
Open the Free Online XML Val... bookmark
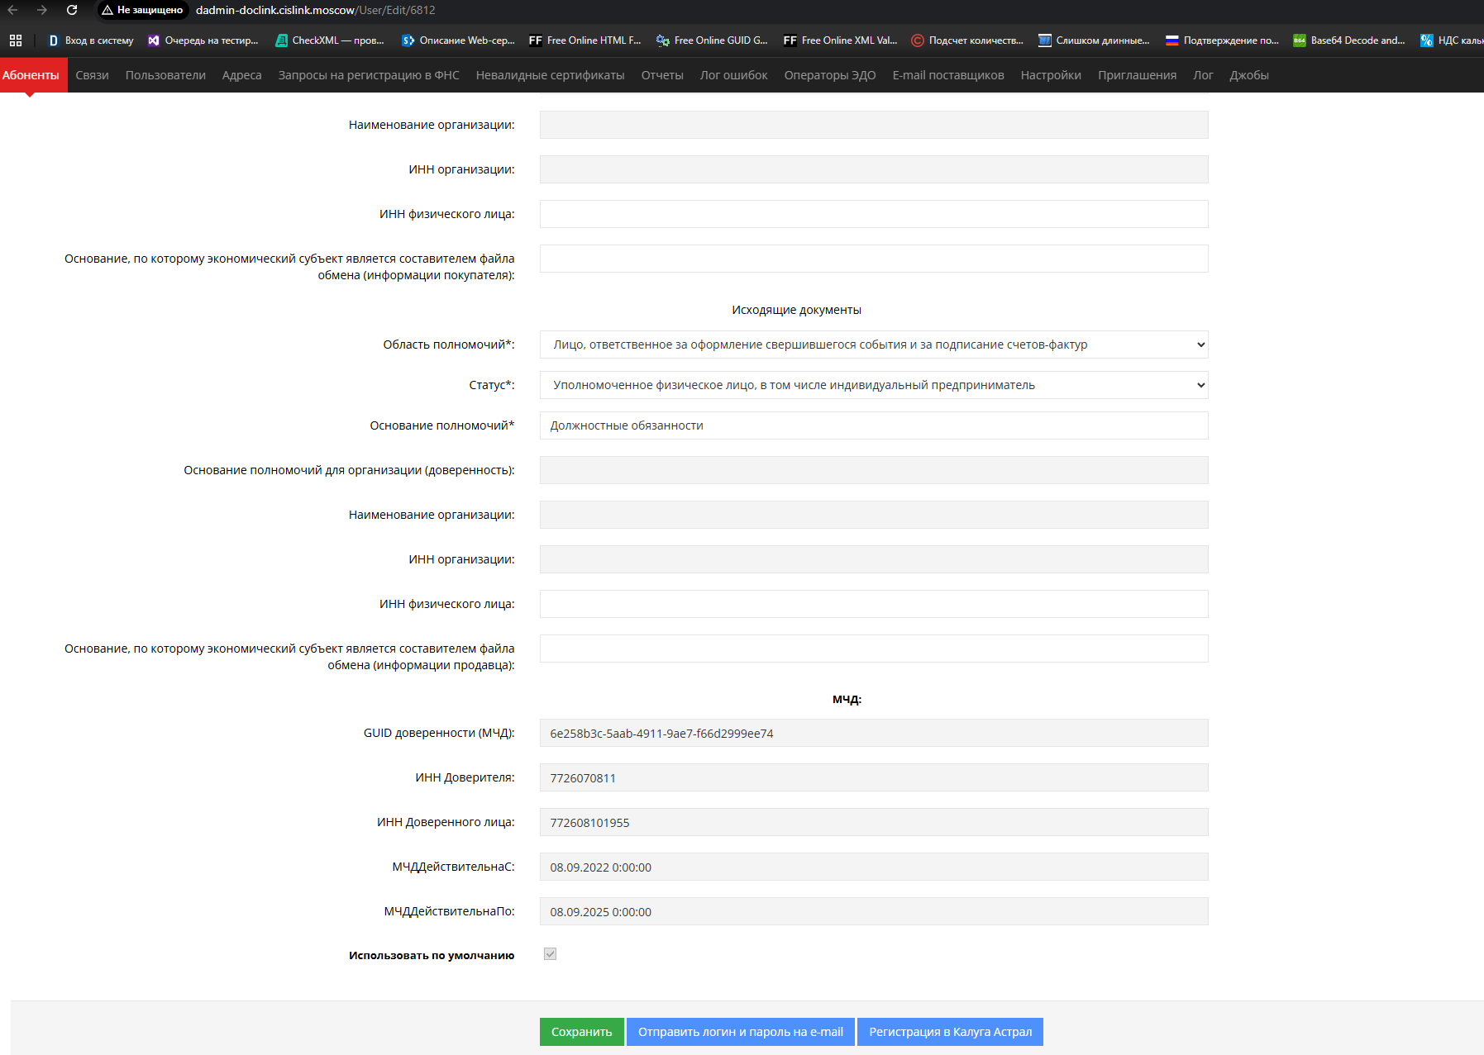tap(840, 40)
